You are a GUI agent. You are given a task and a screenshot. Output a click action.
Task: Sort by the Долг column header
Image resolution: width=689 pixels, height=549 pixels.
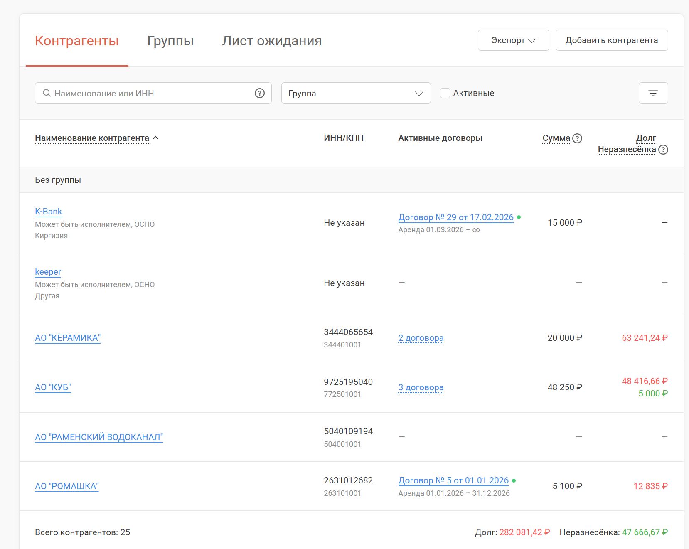click(x=646, y=138)
